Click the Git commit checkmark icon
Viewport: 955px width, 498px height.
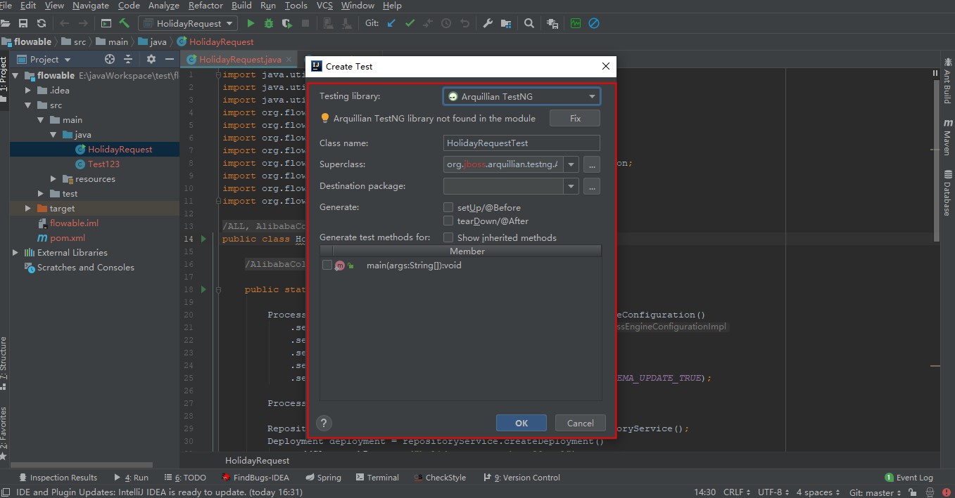click(x=410, y=23)
